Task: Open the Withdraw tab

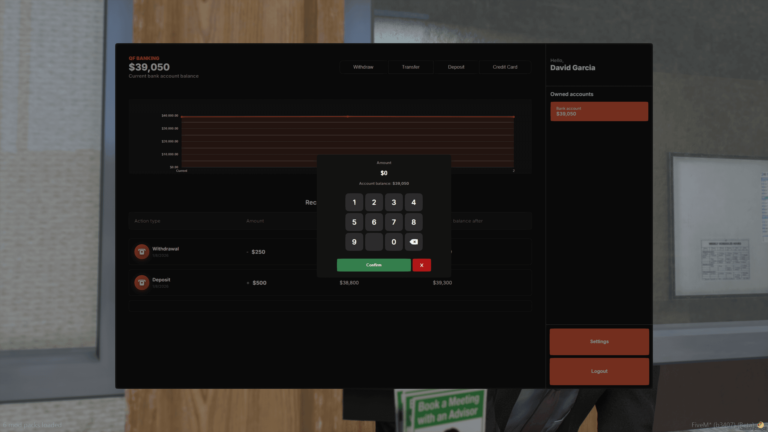Action: tap(363, 67)
